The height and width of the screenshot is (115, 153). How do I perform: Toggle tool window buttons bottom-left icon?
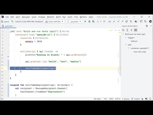[2, 99]
